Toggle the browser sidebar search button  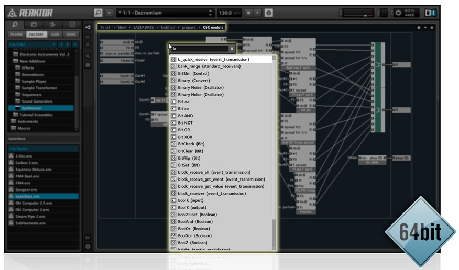pos(98,13)
